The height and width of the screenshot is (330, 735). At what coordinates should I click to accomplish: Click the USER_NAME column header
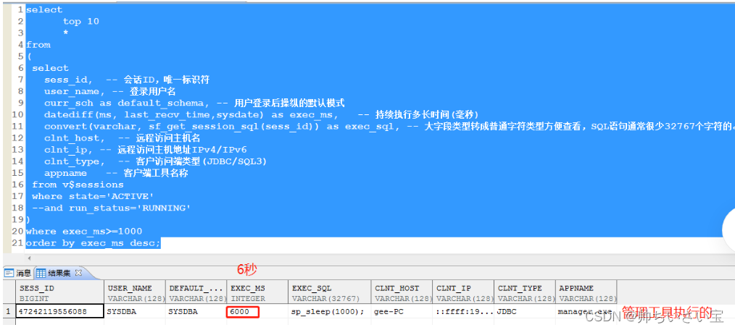pos(135,293)
